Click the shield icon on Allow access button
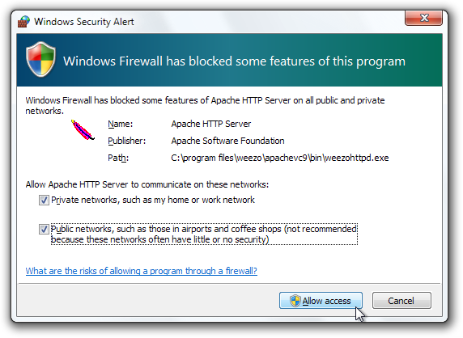 [x=295, y=301]
